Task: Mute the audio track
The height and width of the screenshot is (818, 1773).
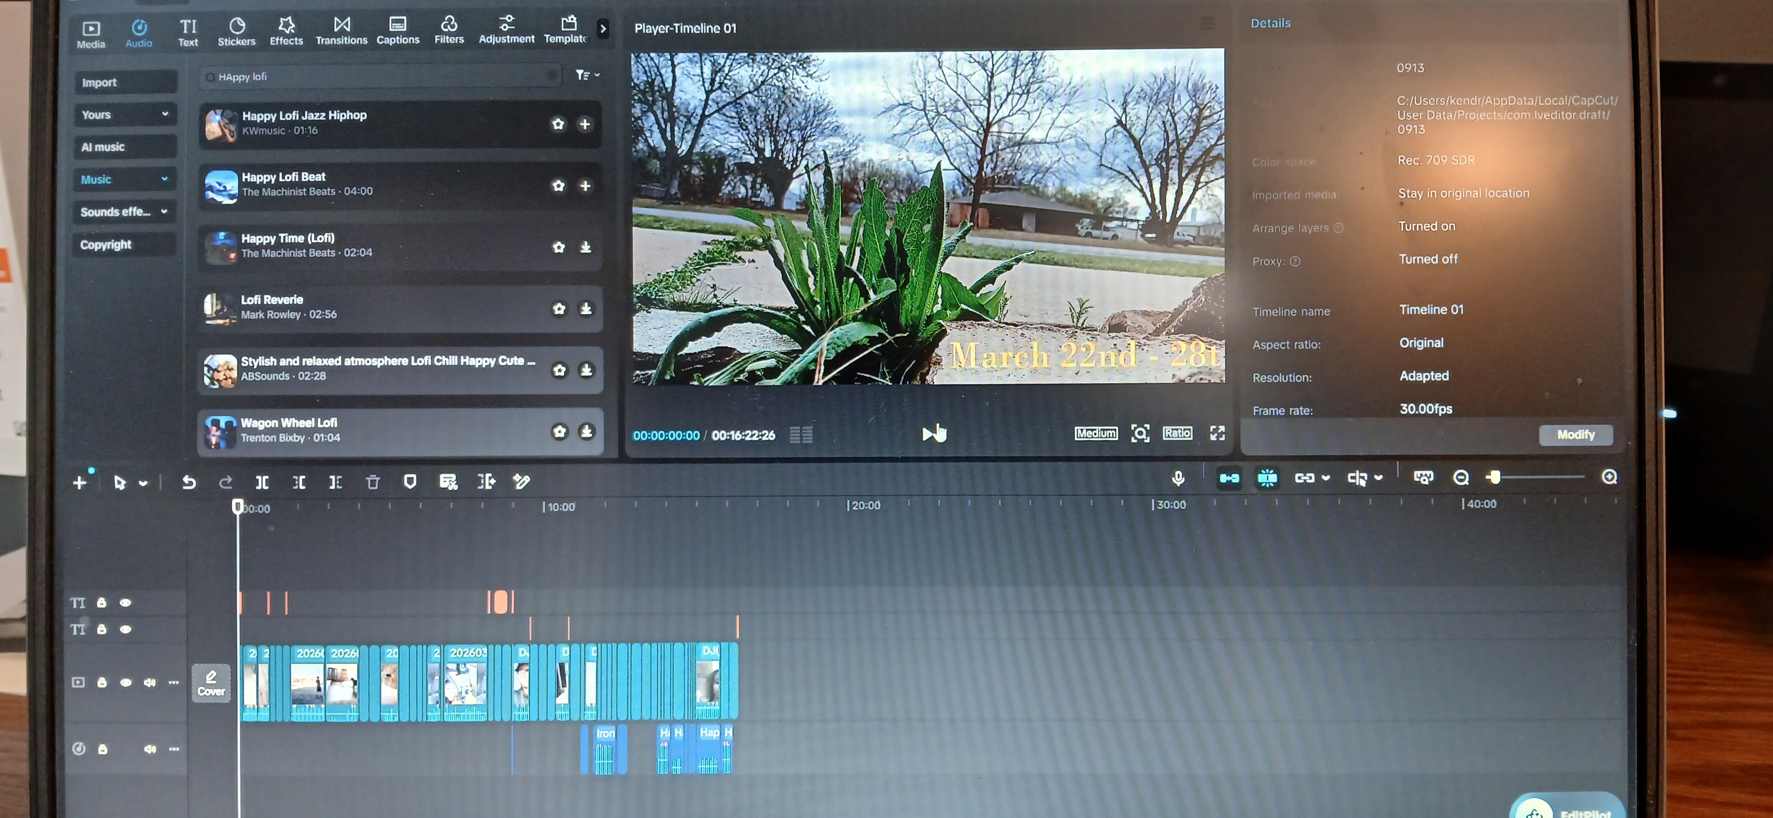Action: [149, 749]
